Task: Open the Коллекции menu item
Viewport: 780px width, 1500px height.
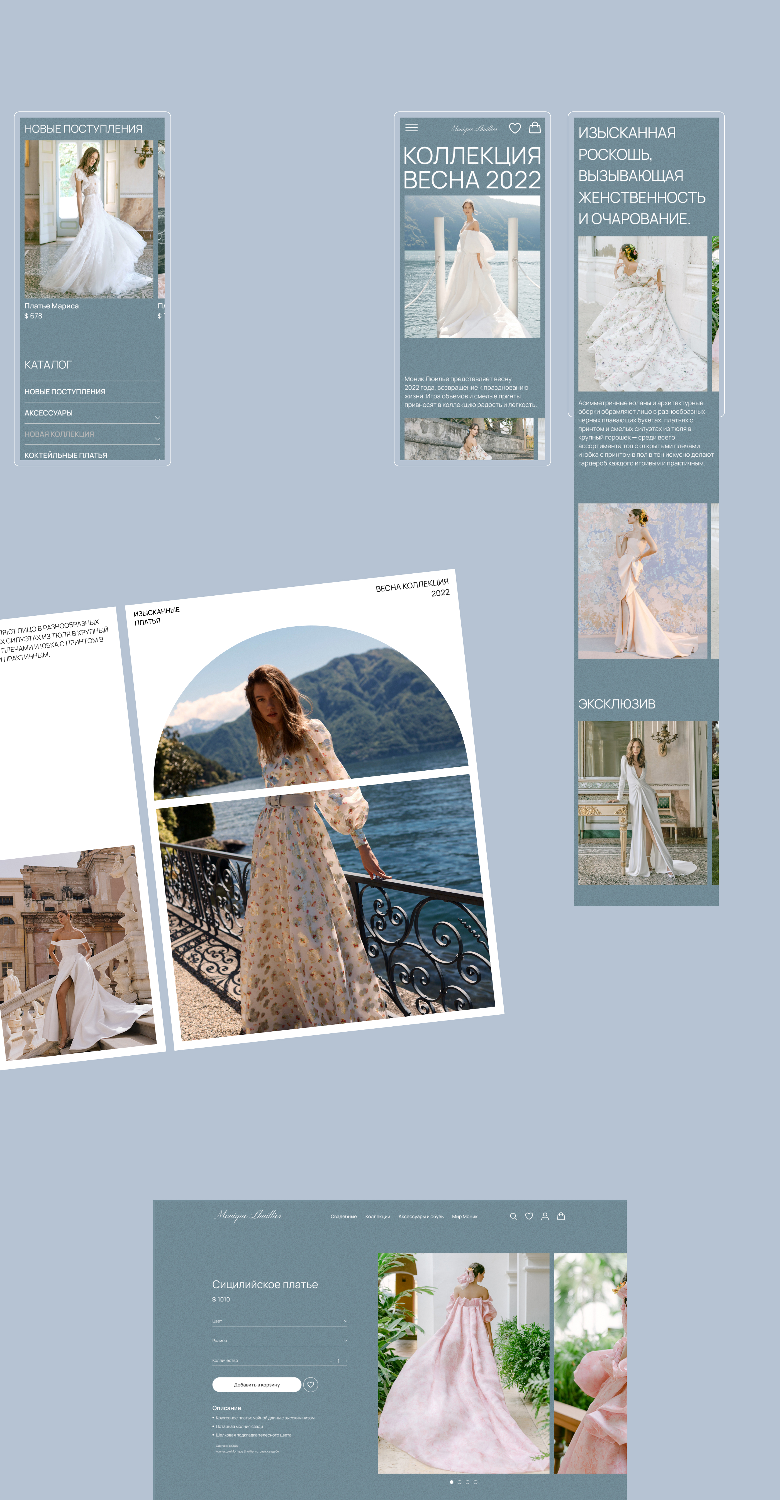Action: pyautogui.click(x=377, y=1216)
